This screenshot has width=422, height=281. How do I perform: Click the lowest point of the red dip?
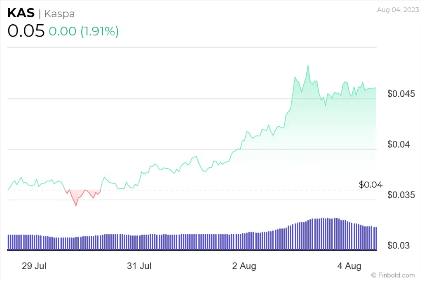point(76,205)
